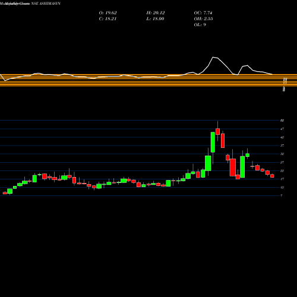The width and height of the screenshot is (297, 297).
Task: Click the last red candle on the far right
Action: 272,176
